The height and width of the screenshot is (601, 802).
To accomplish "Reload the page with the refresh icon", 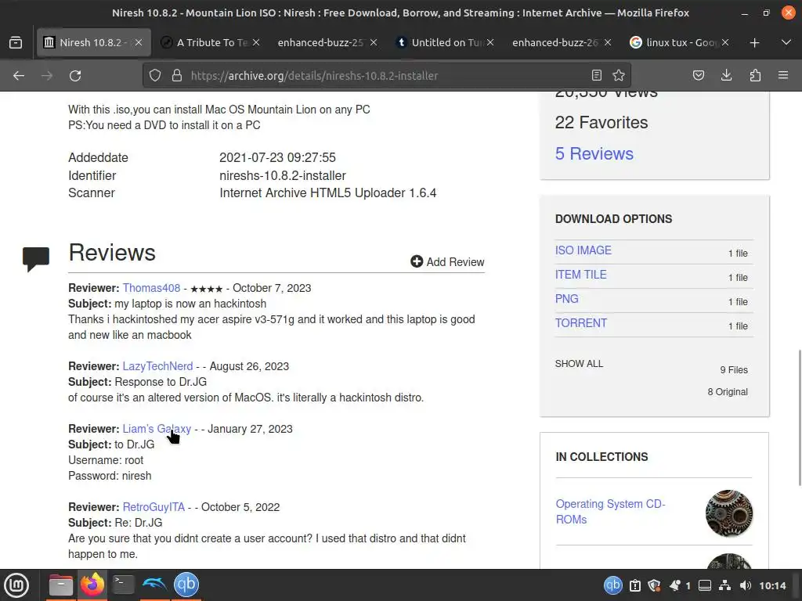I will pos(75,76).
